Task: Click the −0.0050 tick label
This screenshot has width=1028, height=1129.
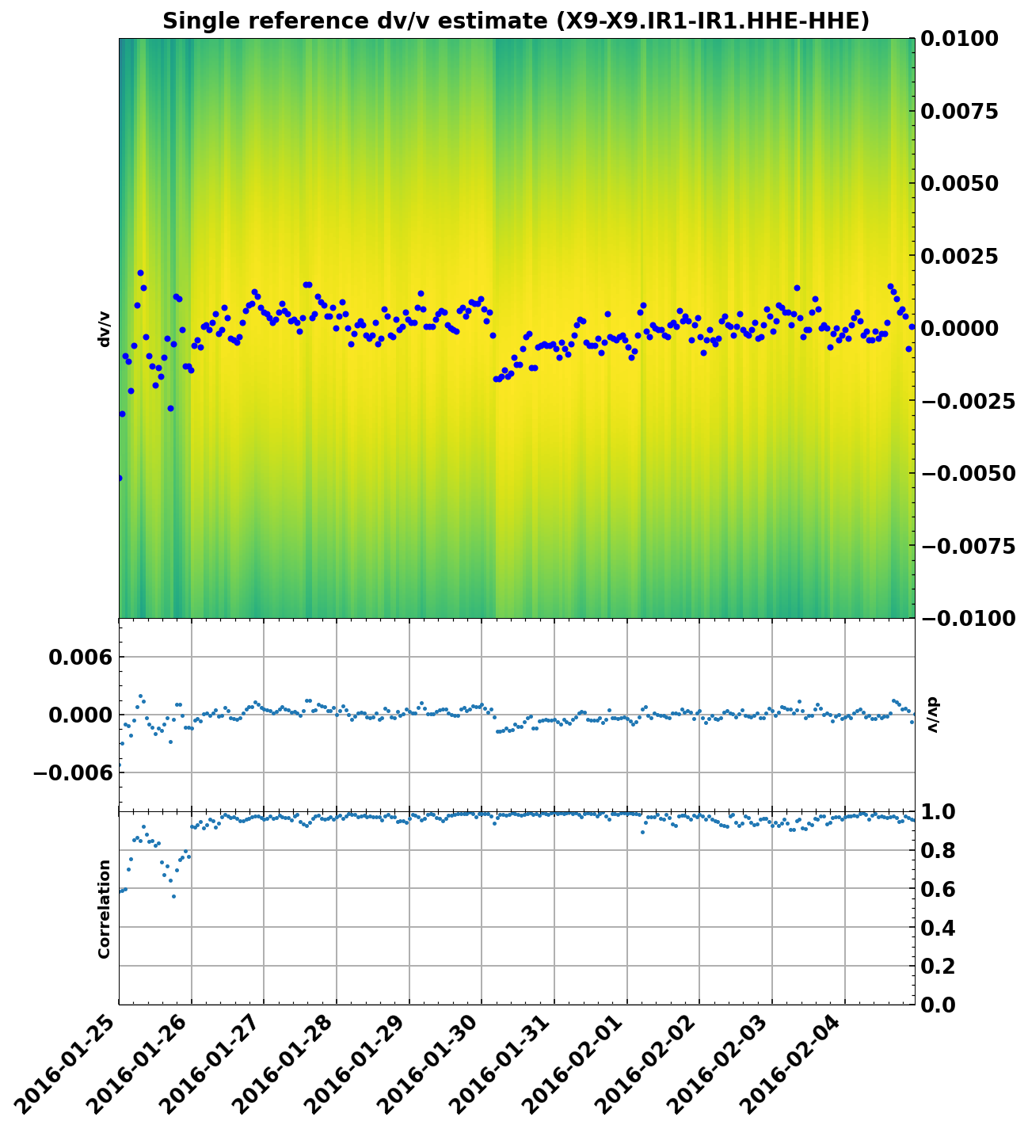Action: click(x=968, y=473)
